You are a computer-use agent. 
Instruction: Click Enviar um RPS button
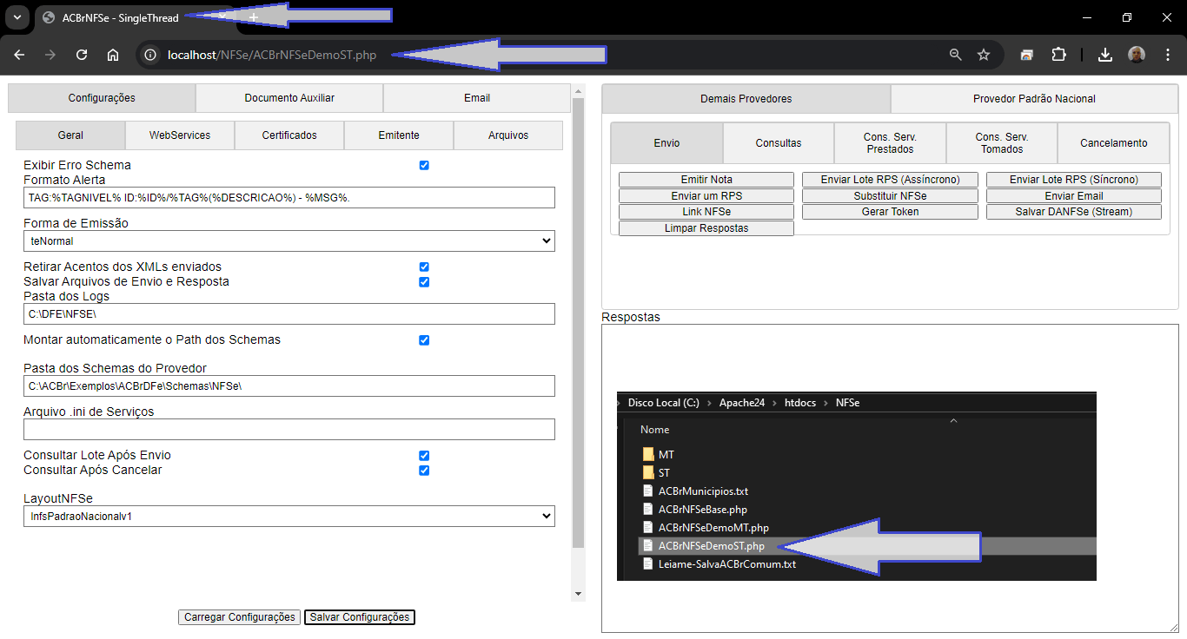pyautogui.click(x=706, y=196)
